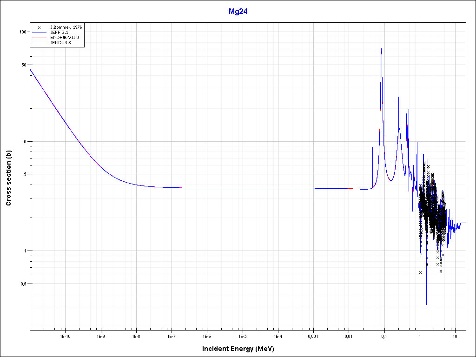
Task: Click the magenta JENDL 3.3 line sample
Action: pos(40,42)
